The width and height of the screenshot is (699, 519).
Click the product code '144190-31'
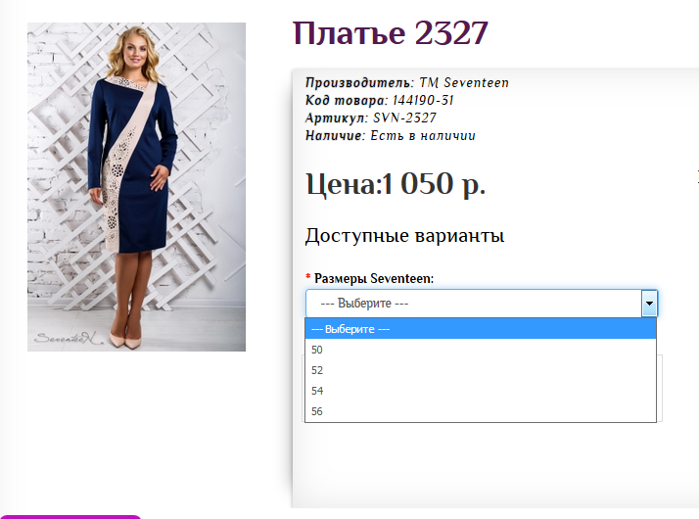click(x=423, y=100)
